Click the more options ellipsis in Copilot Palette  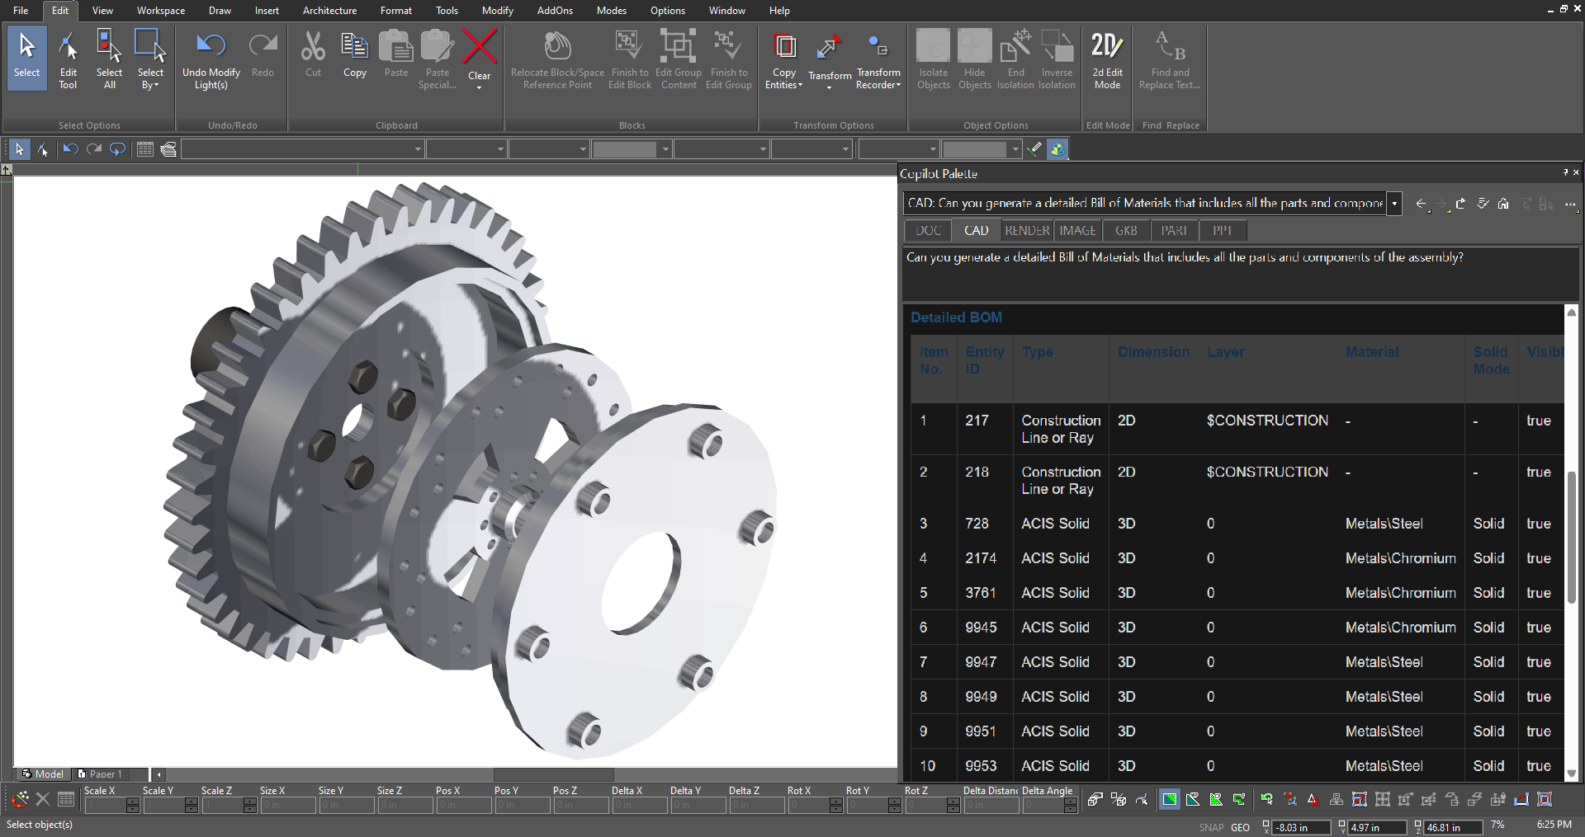click(1569, 204)
